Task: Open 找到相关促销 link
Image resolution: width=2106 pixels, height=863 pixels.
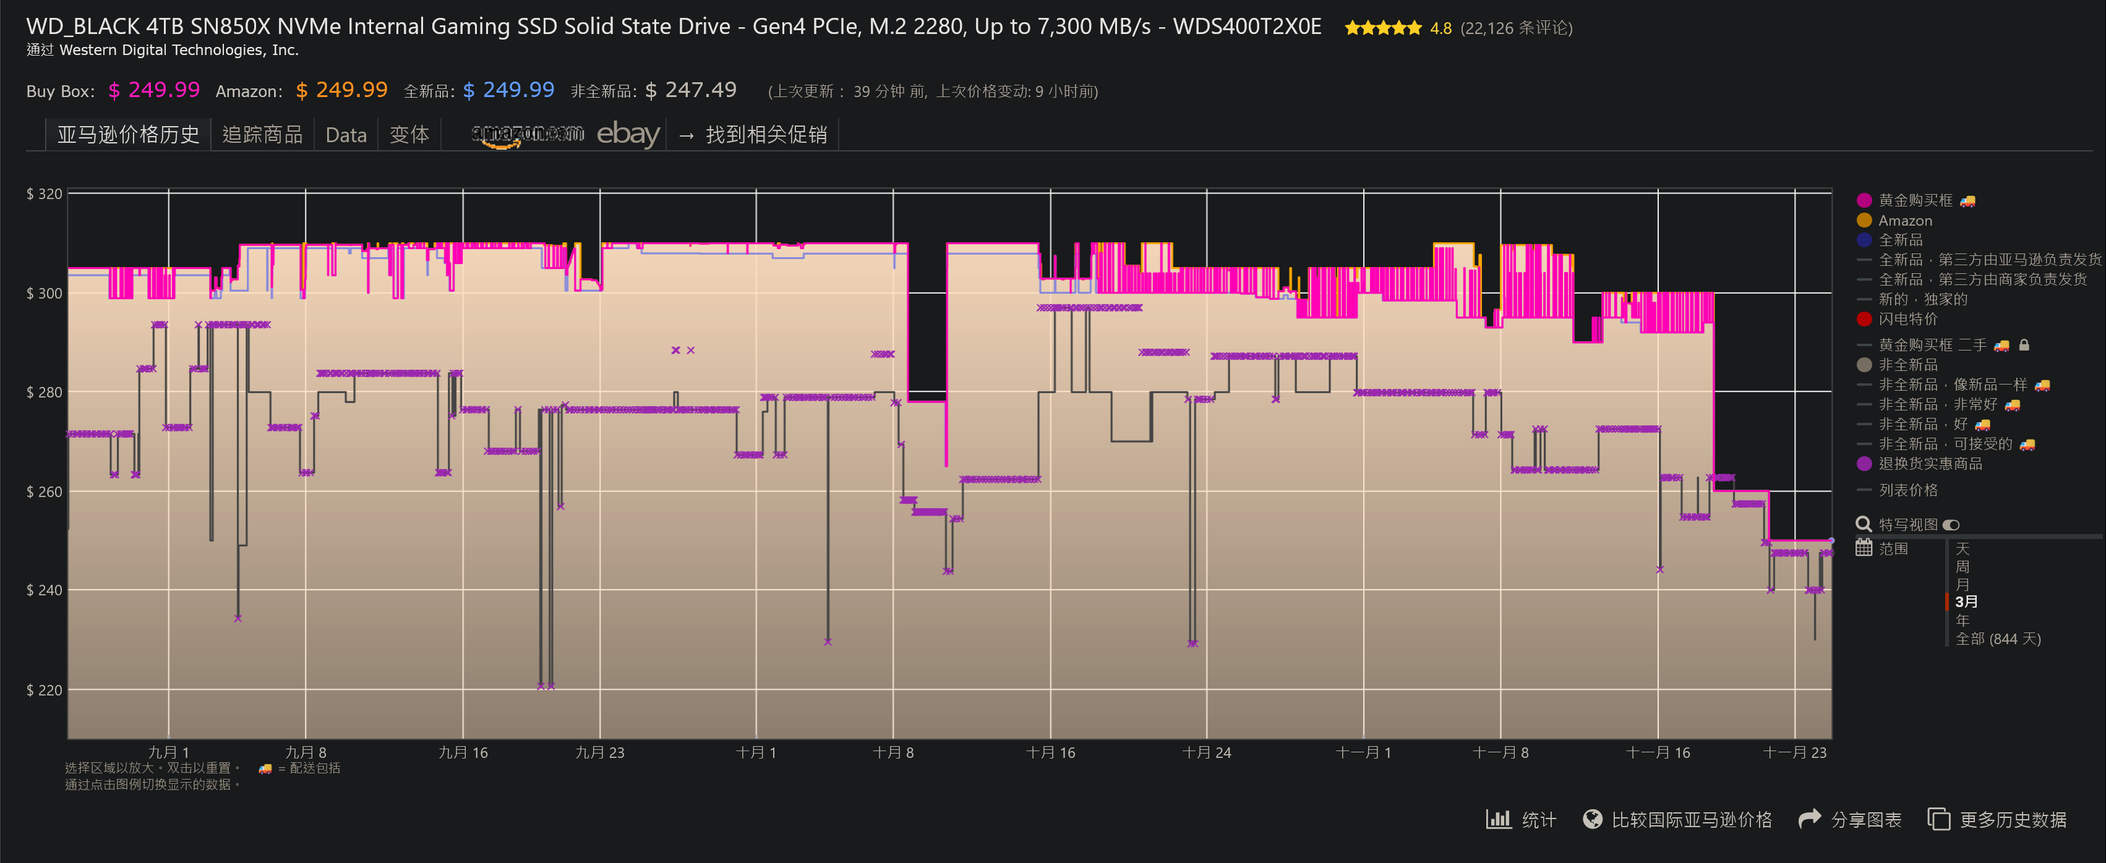Action: pyautogui.click(x=753, y=135)
